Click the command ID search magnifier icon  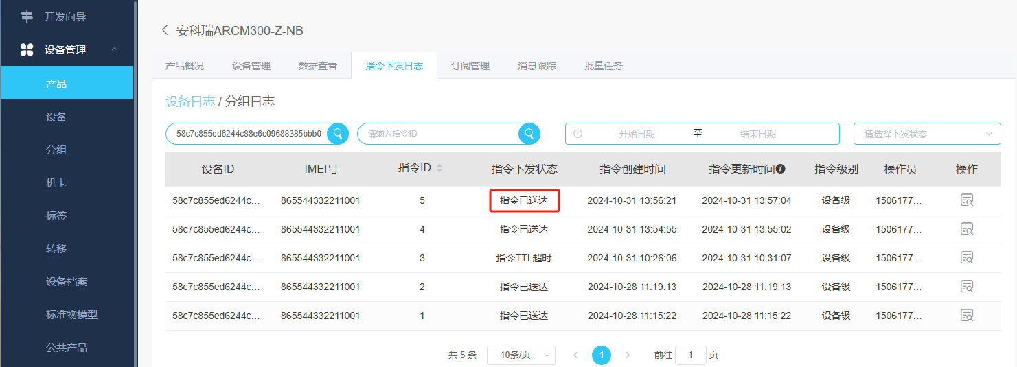pyautogui.click(x=529, y=134)
